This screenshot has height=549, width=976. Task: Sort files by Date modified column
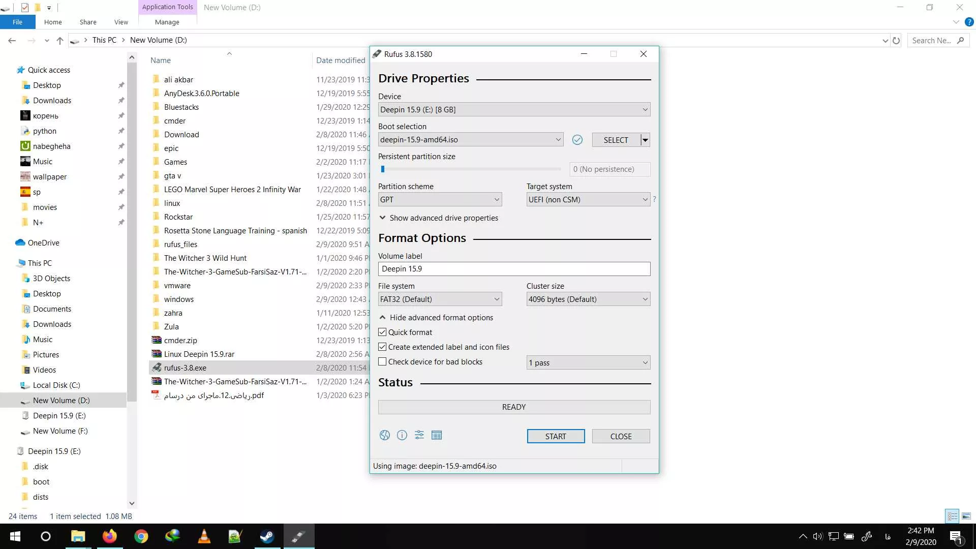coord(341,60)
